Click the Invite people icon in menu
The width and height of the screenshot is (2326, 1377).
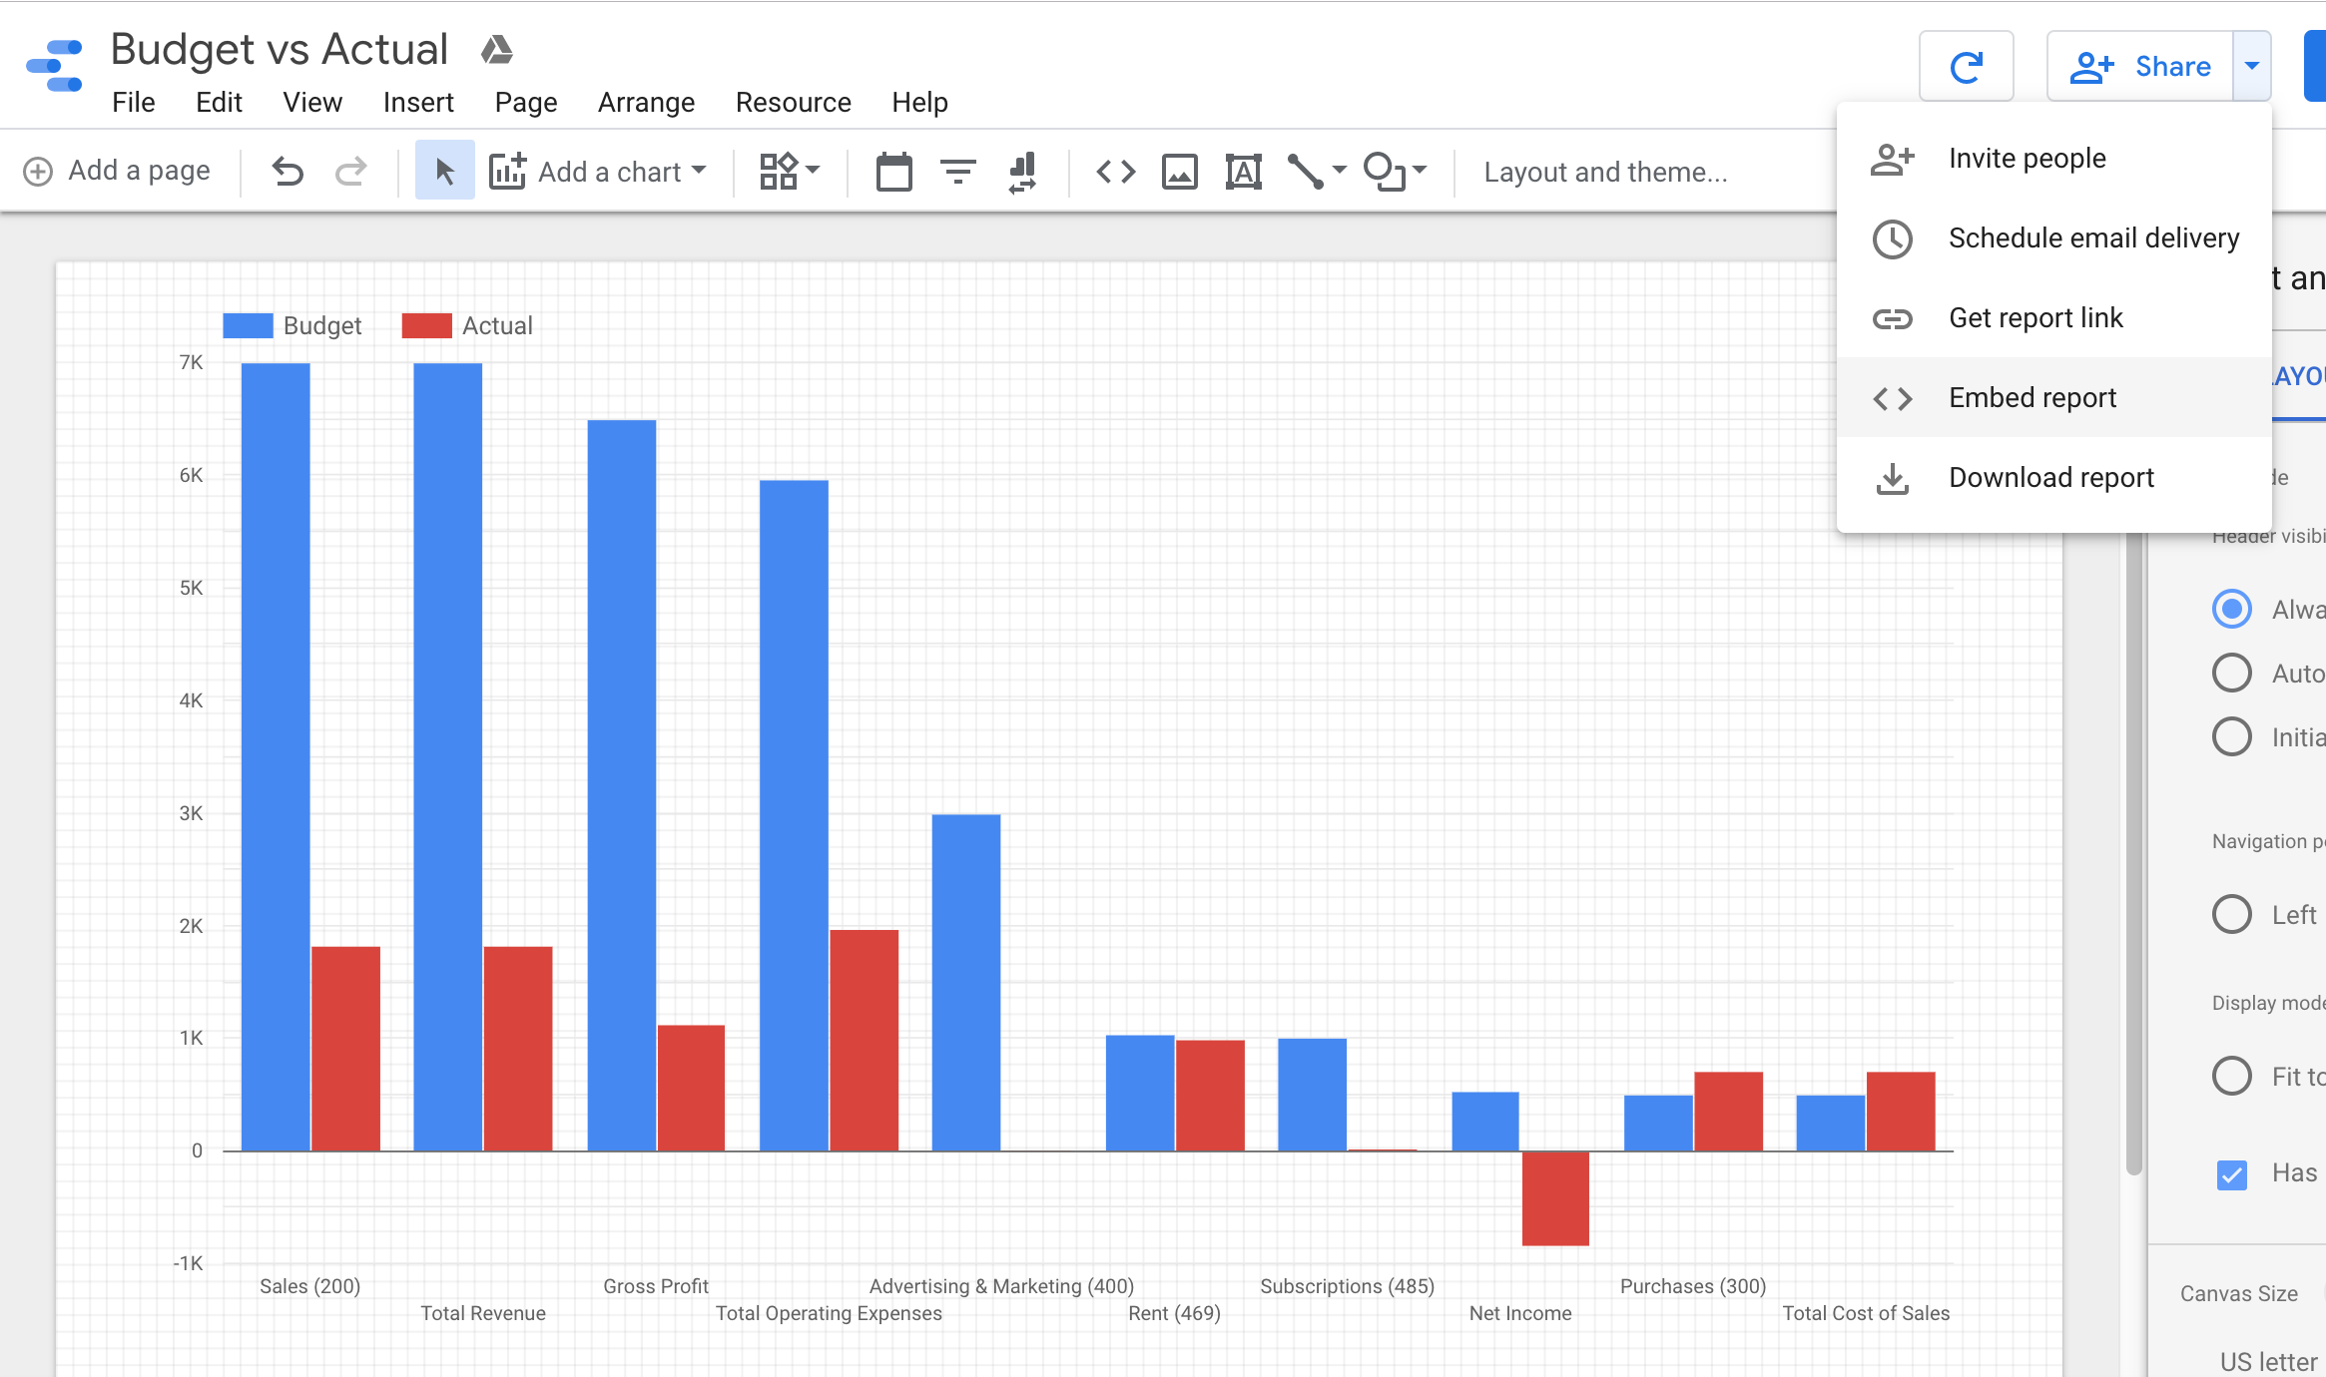[x=1892, y=159]
